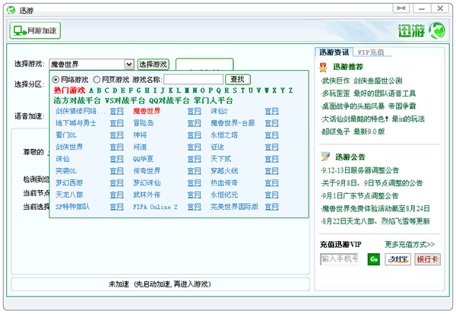456x314 pixels.
Task: Click the 网游加速 toolbar button
Action: tap(35, 31)
